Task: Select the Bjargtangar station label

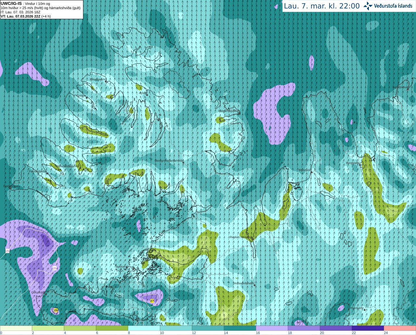Action: (x=11, y=186)
